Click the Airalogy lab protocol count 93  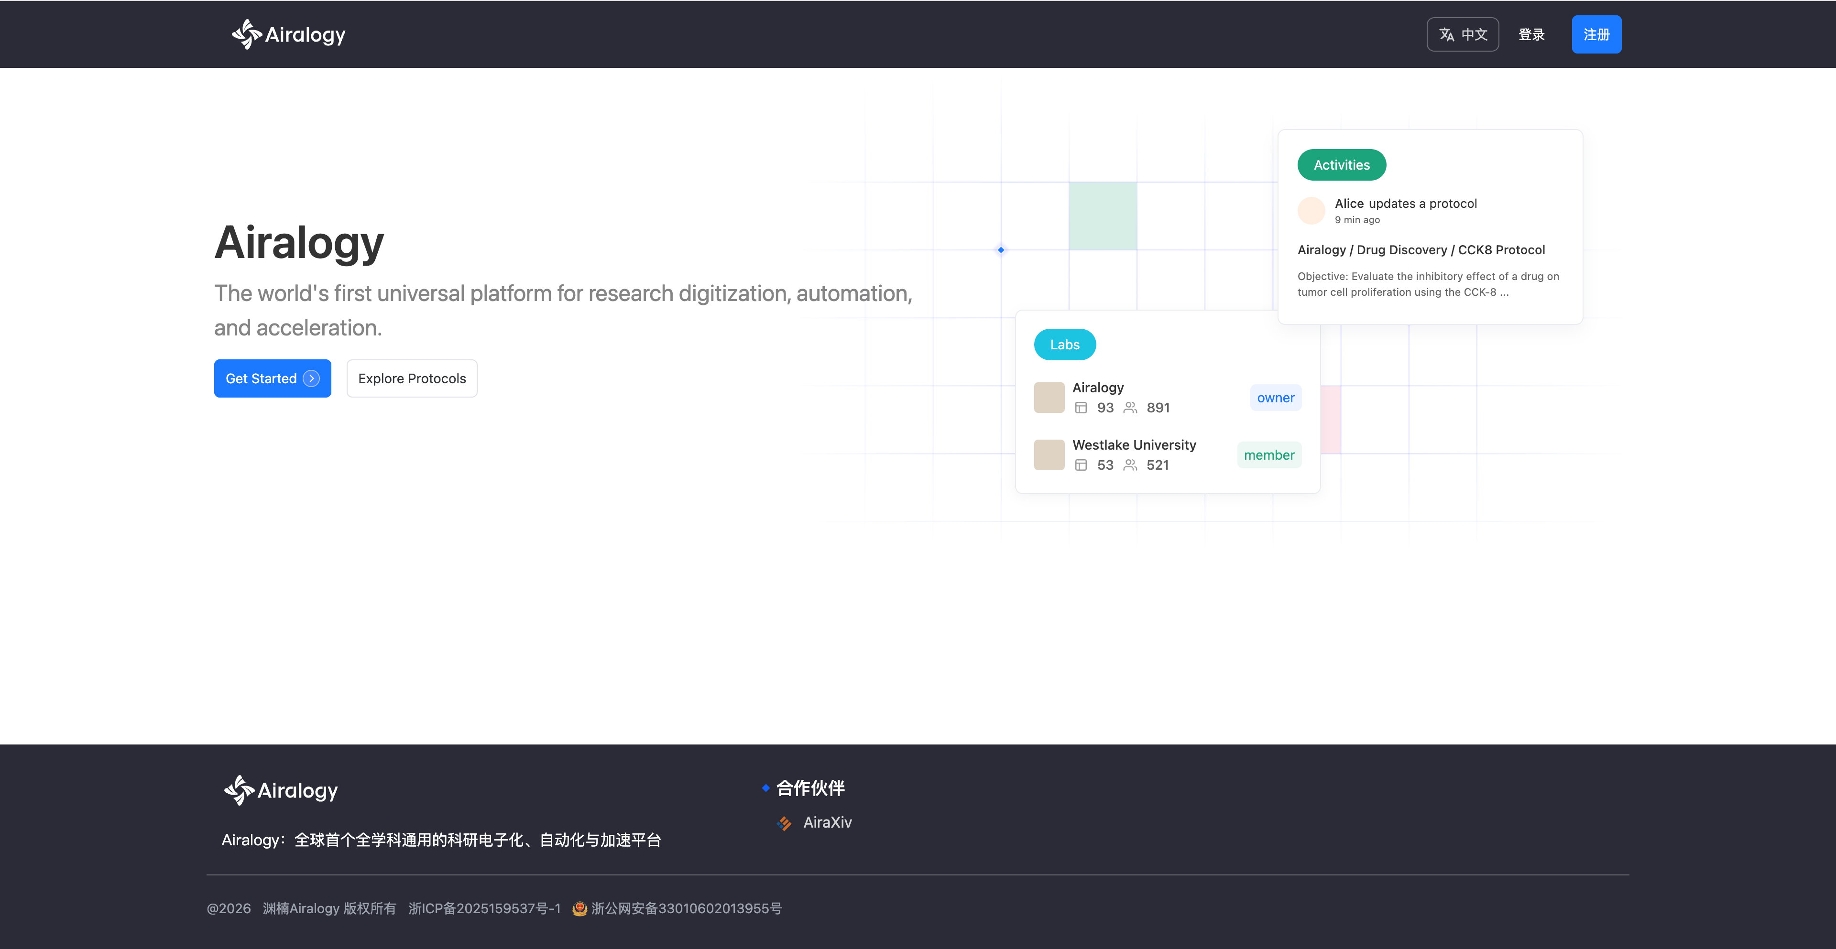[1105, 408]
